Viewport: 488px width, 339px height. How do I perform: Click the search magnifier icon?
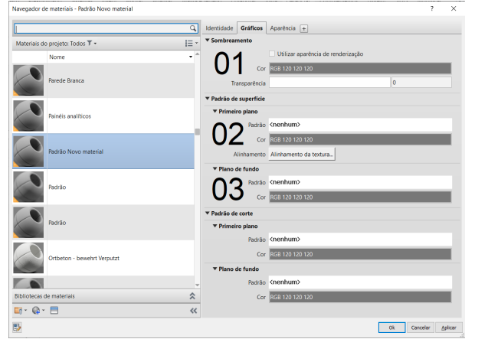[192, 29]
